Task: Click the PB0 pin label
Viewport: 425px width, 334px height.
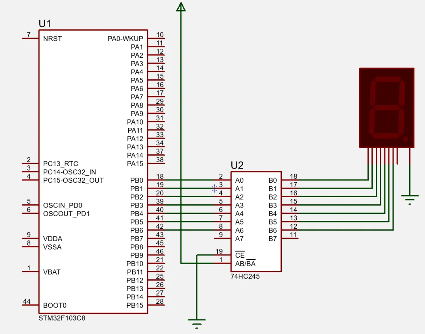Action: (137, 180)
